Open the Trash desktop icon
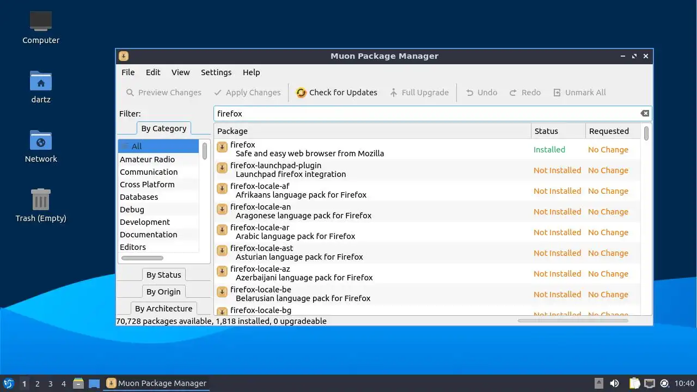The image size is (697, 392). [41, 205]
